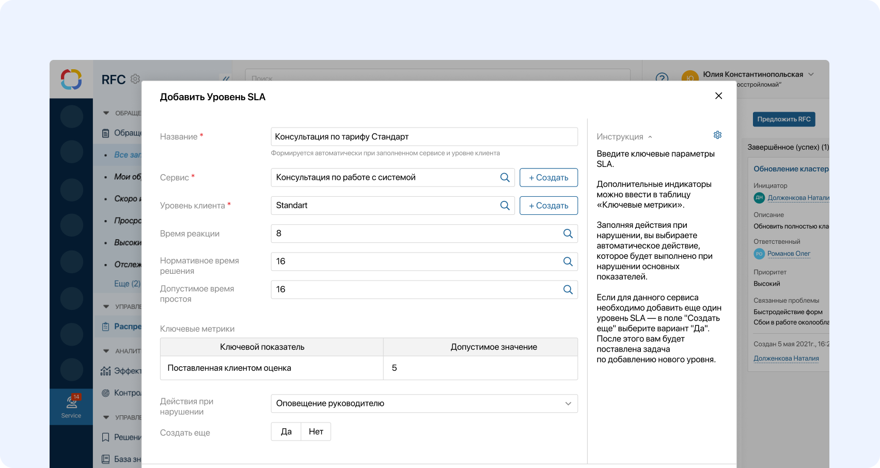Open search lookup in Время реакции field
The height and width of the screenshot is (468, 880).
click(568, 233)
